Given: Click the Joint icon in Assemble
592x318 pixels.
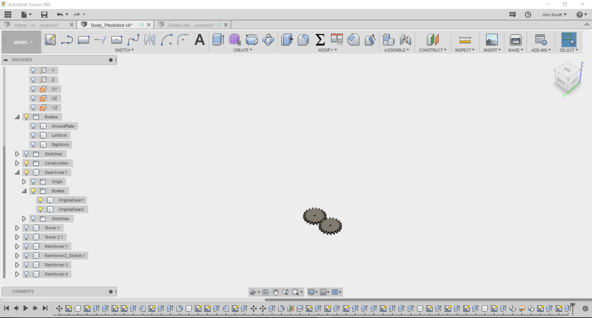Looking at the screenshot, I should click(x=405, y=40).
